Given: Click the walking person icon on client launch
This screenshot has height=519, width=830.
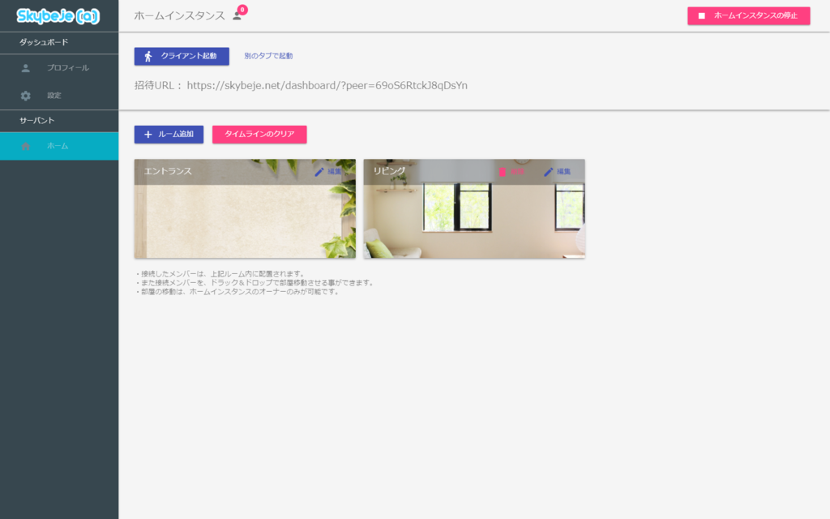Looking at the screenshot, I should pyautogui.click(x=148, y=56).
